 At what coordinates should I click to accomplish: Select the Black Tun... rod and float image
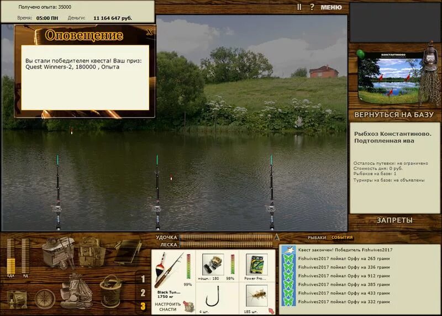[x=170, y=270]
